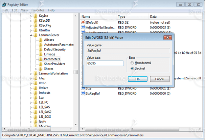
Task: Click the Lsa folder icon
Action: (35, 98)
